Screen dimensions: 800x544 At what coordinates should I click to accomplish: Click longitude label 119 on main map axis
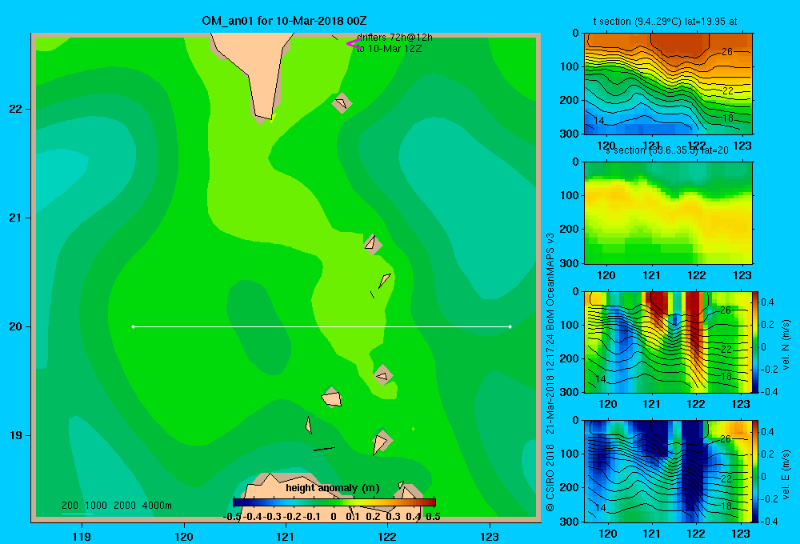[x=82, y=537]
